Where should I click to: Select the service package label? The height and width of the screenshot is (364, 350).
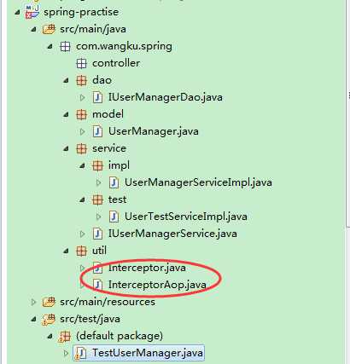[x=109, y=148]
